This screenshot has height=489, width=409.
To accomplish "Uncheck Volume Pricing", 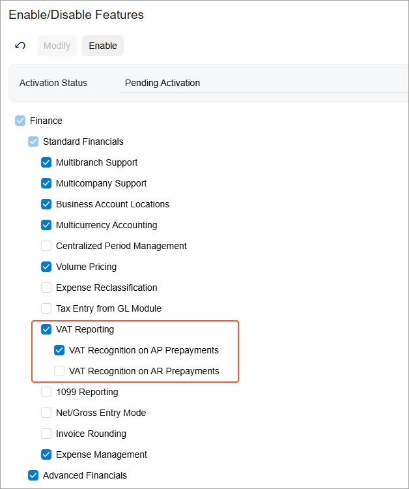I will click(46, 267).
